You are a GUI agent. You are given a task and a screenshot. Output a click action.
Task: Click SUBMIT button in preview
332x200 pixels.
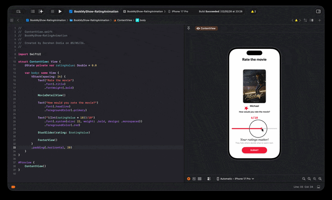pyautogui.click(x=254, y=150)
